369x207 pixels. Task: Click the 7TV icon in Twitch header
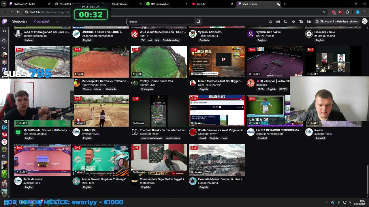point(301,22)
